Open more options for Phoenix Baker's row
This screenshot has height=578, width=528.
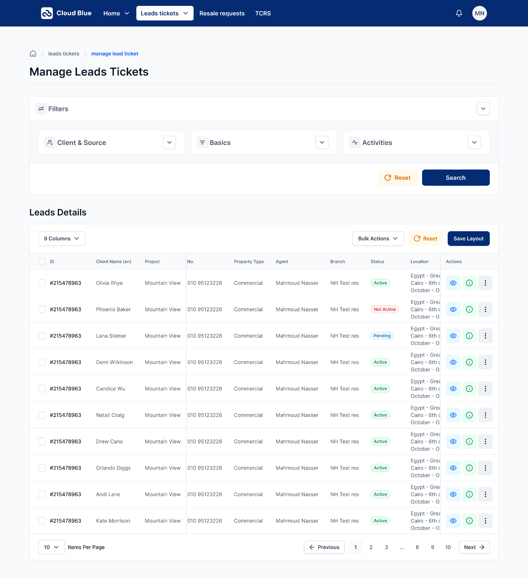pyautogui.click(x=485, y=309)
